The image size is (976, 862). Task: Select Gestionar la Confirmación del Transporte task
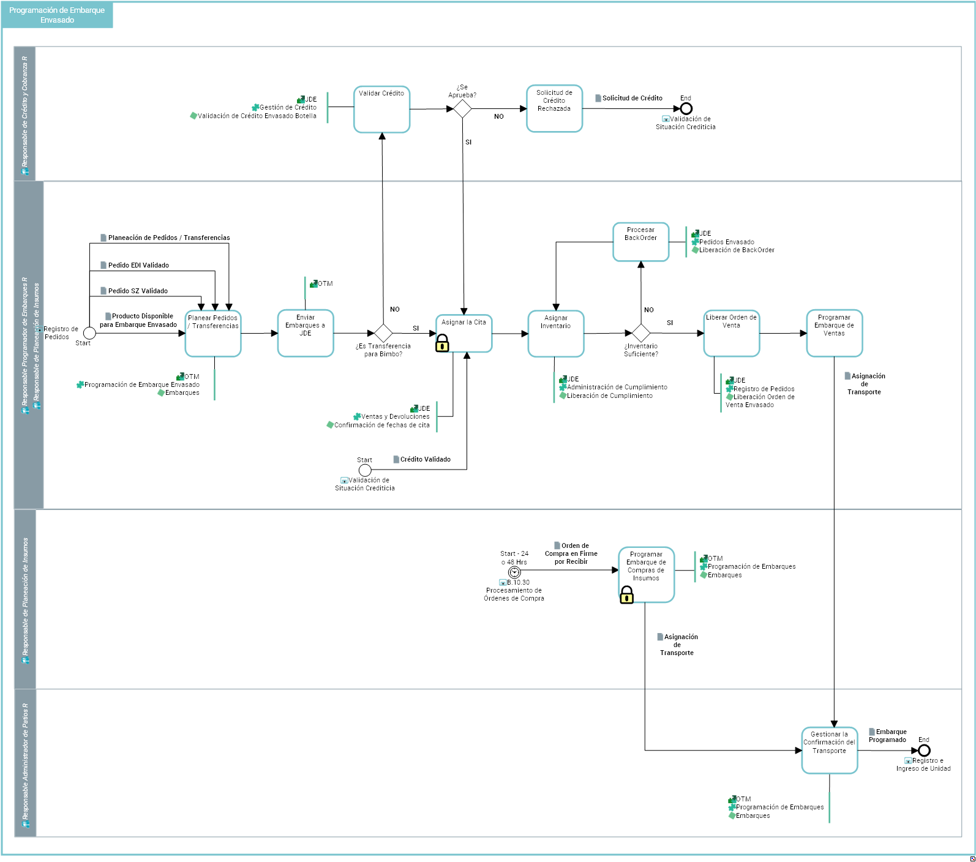[x=830, y=751]
